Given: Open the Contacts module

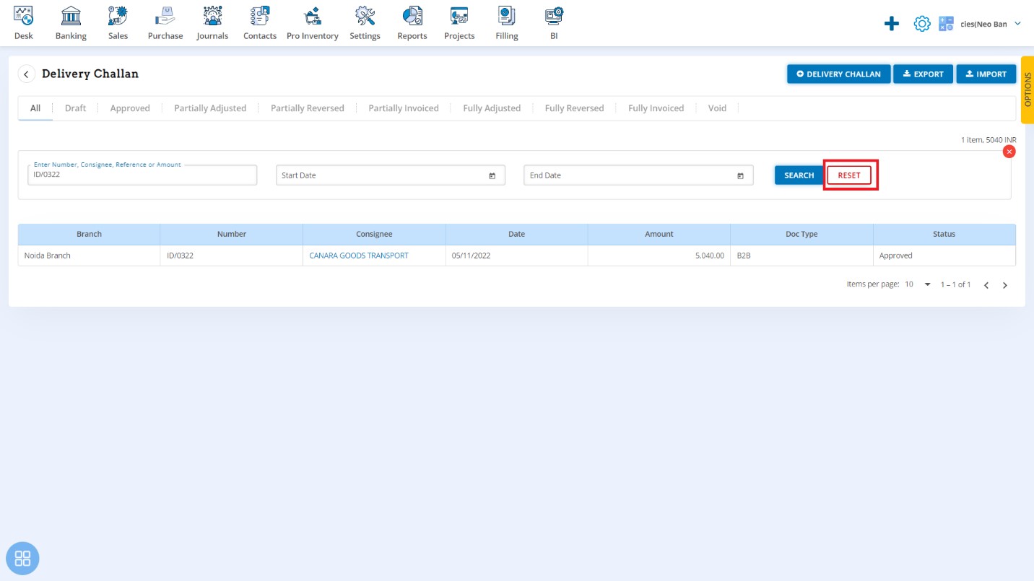Looking at the screenshot, I should click(x=260, y=23).
